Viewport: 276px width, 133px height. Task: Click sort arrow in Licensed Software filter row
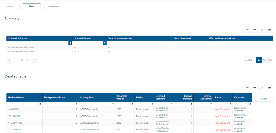[x=70, y=43]
